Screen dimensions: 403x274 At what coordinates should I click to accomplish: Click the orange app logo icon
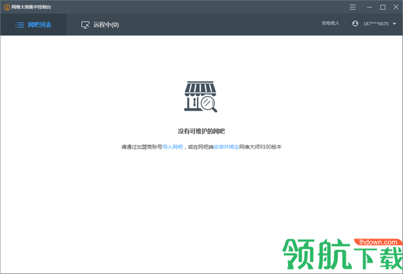[x=7, y=7]
